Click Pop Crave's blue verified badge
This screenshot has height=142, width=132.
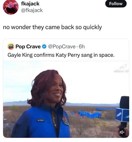coord(44,47)
